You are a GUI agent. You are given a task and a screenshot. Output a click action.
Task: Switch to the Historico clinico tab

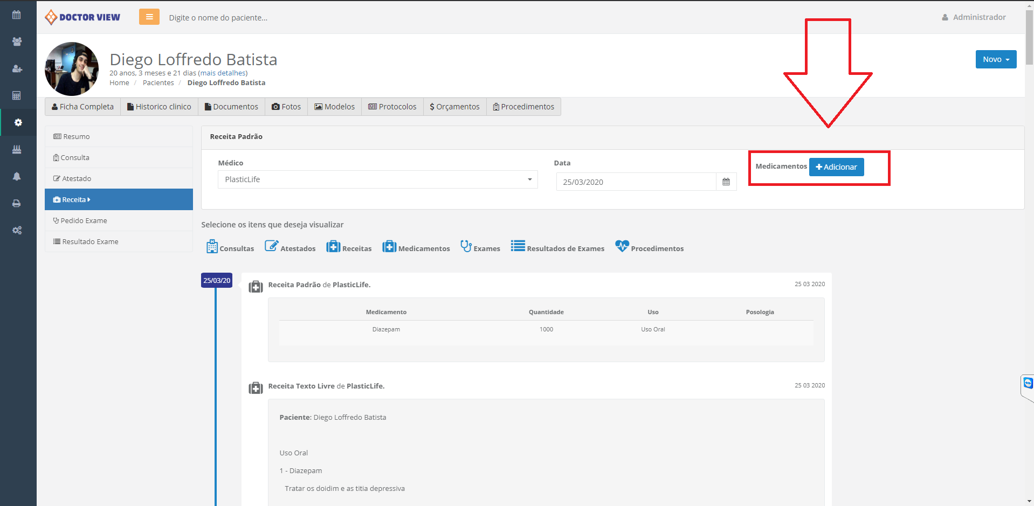[159, 107]
